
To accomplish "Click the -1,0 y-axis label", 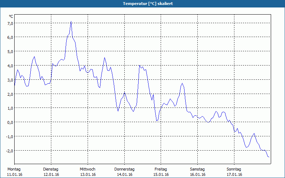I will click(x=10, y=137).
